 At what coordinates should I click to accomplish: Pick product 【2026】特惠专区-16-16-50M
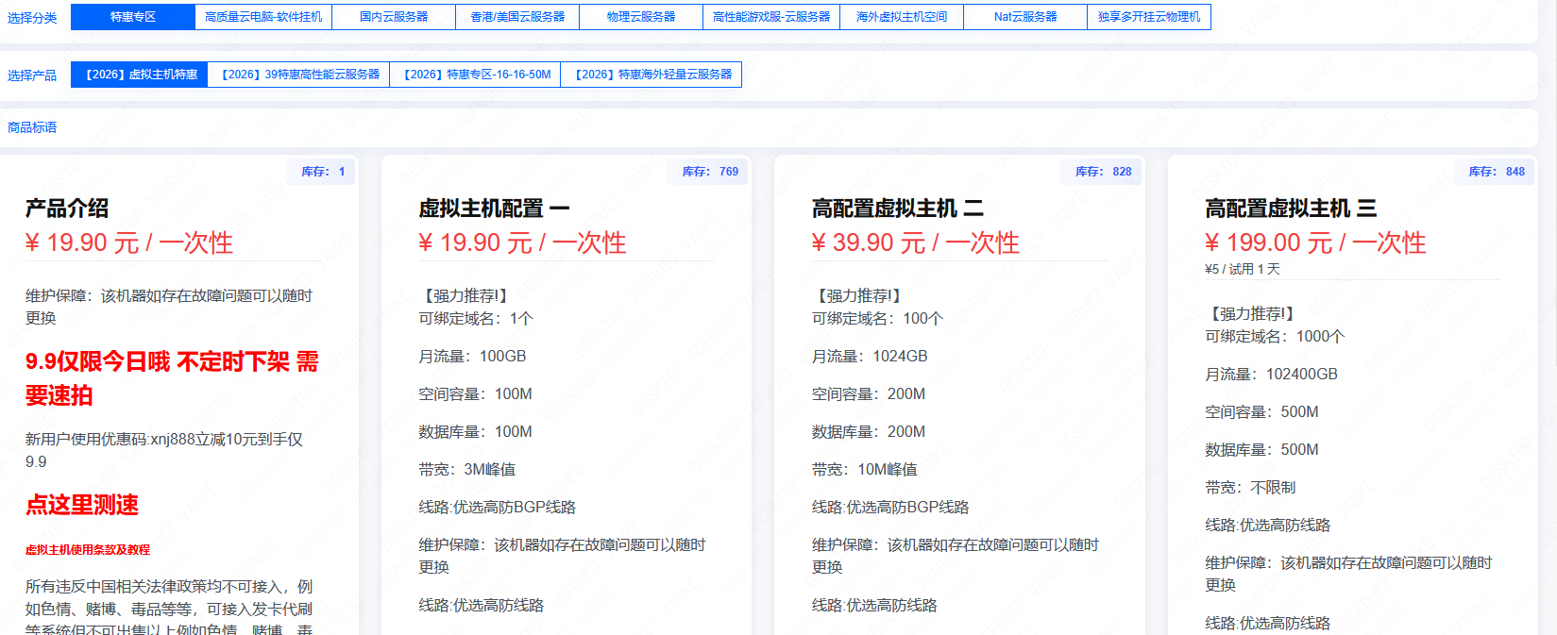click(x=476, y=75)
